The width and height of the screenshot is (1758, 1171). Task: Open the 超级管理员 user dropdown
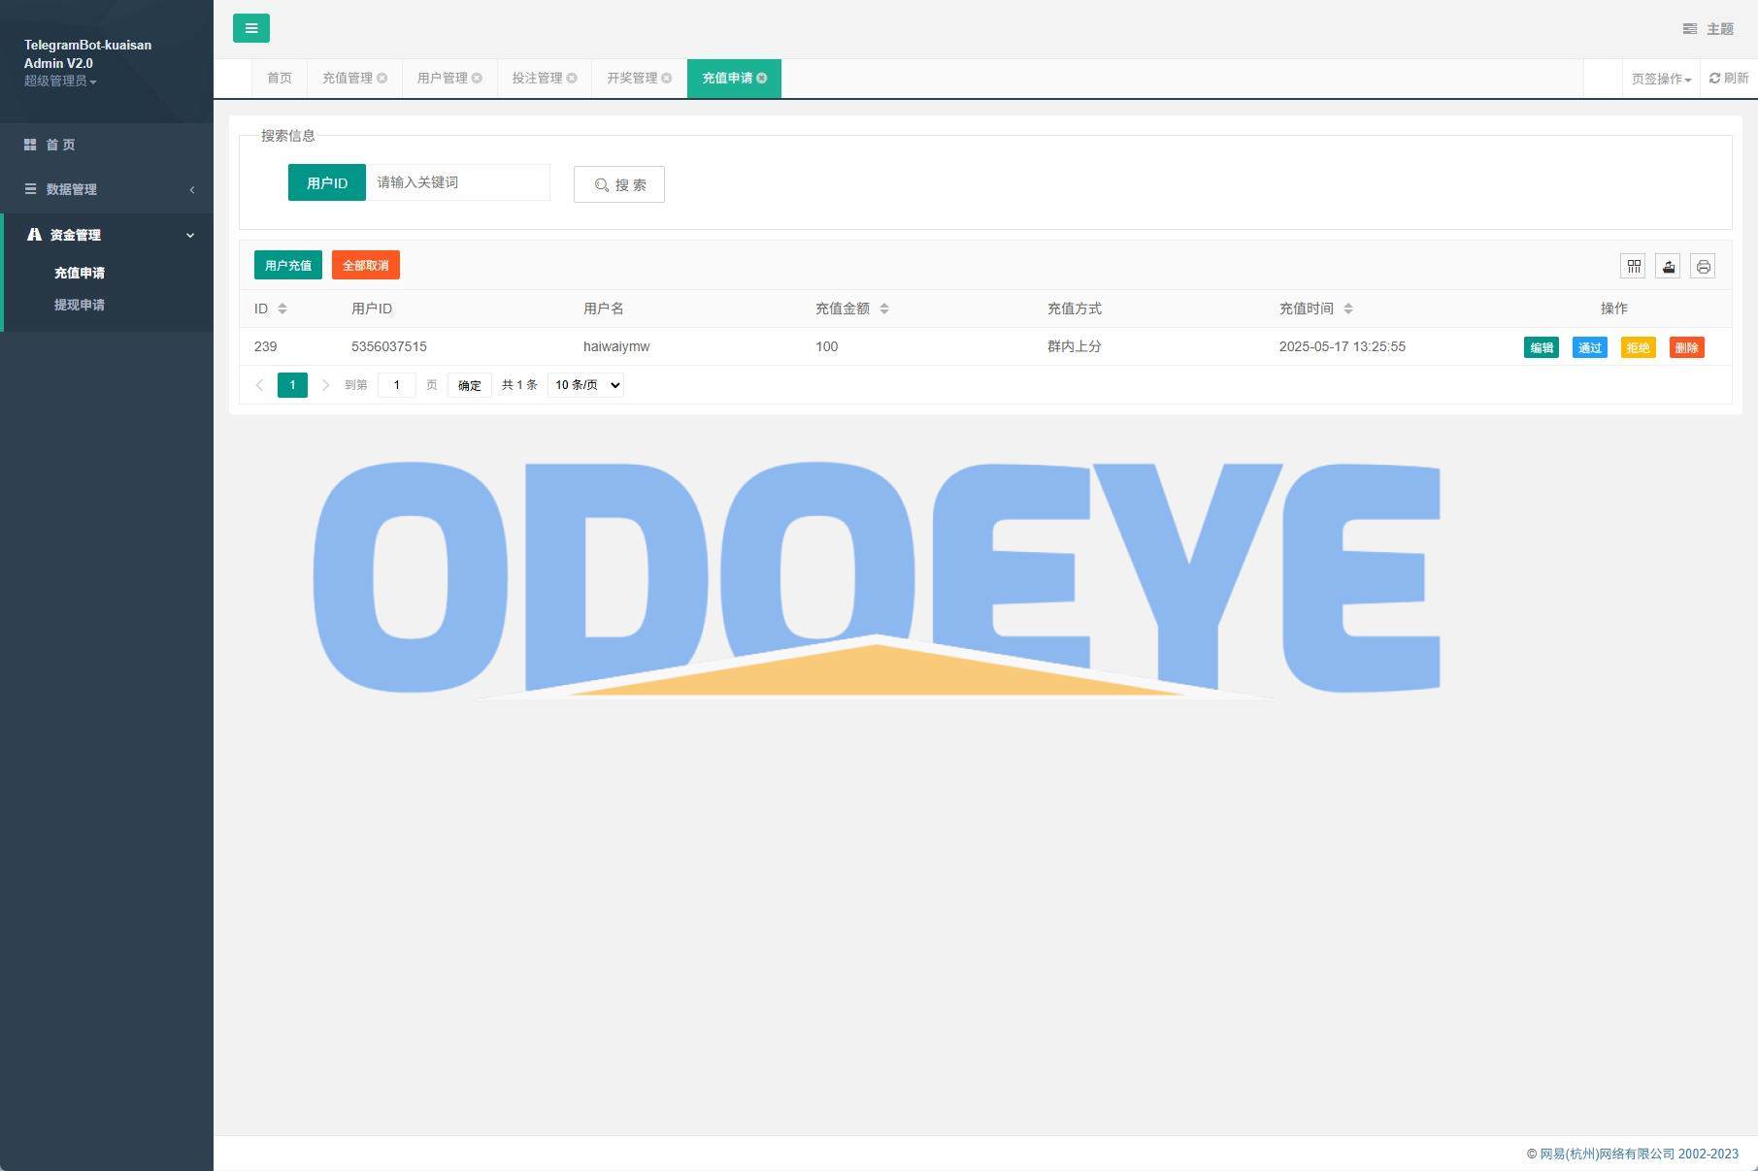60,81
